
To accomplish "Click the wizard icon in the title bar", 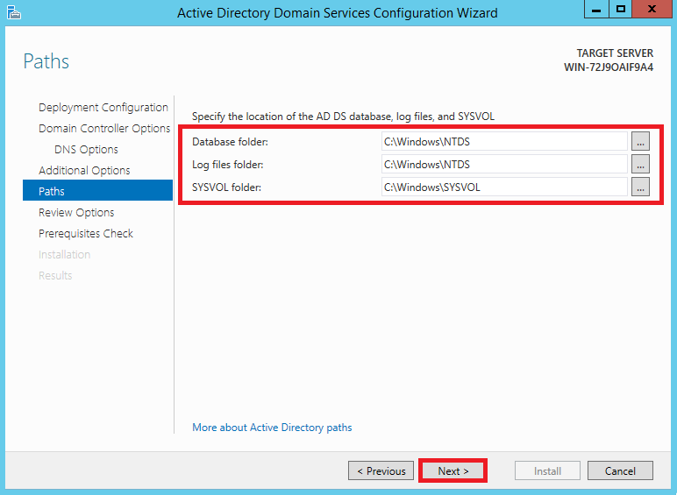I will pyautogui.click(x=14, y=12).
